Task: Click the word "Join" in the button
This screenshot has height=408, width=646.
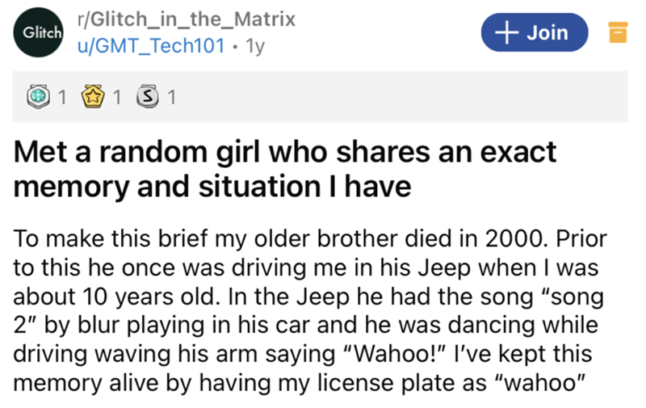Action: tap(547, 33)
